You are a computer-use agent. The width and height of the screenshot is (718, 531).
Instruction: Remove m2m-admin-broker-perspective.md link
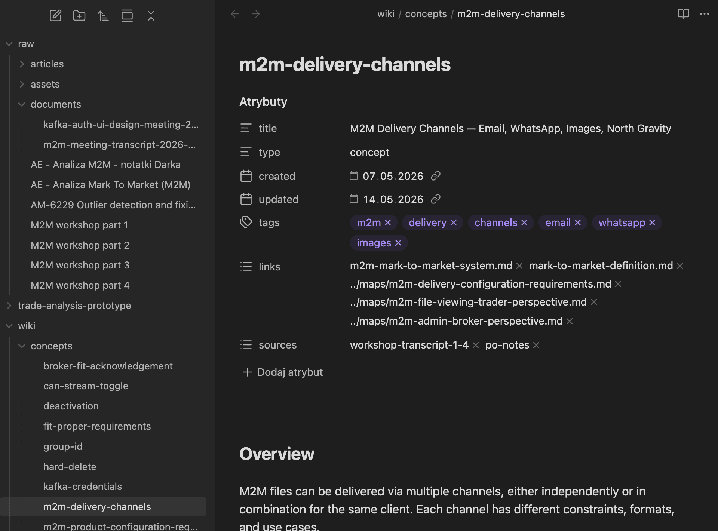pos(570,321)
